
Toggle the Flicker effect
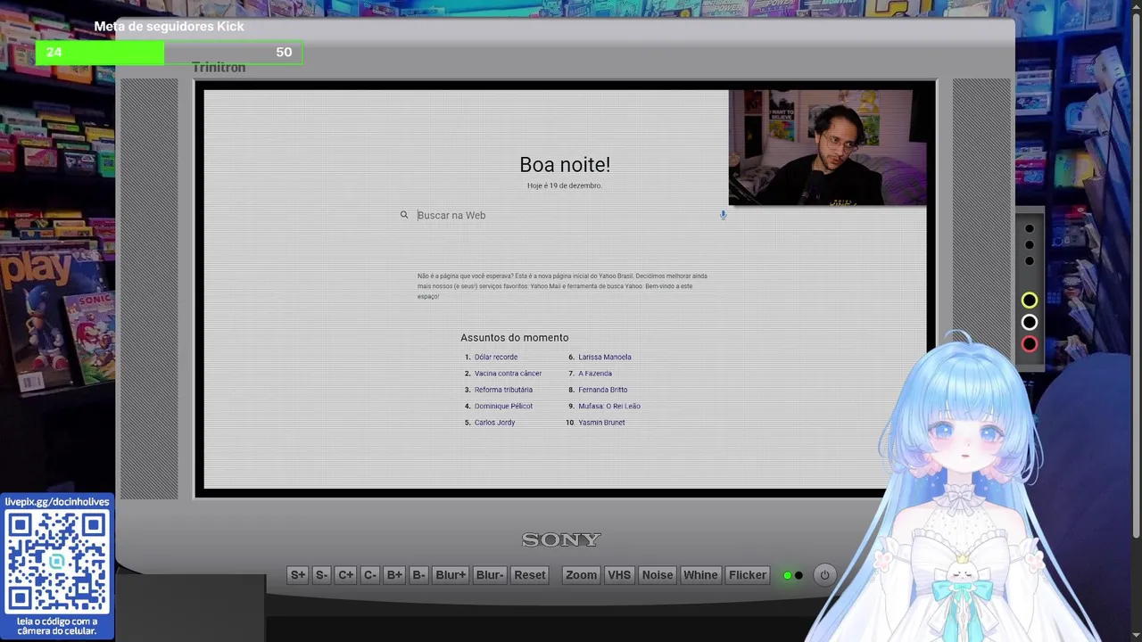tap(748, 575)
